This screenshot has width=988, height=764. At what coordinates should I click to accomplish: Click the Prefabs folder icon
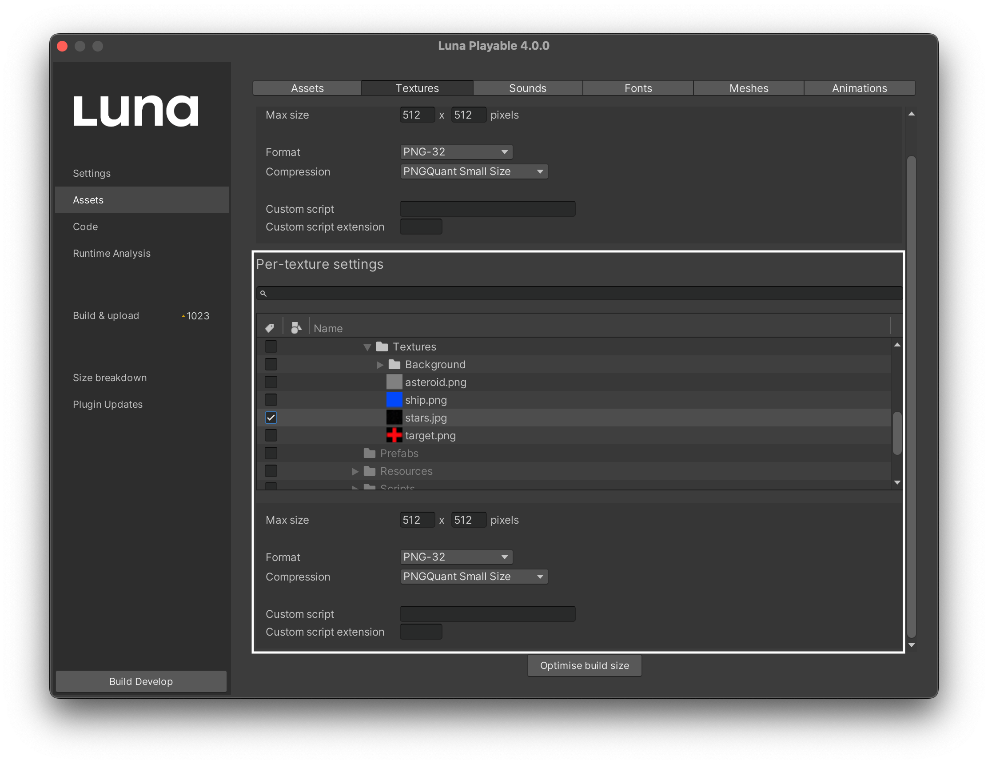pos(370,453)
